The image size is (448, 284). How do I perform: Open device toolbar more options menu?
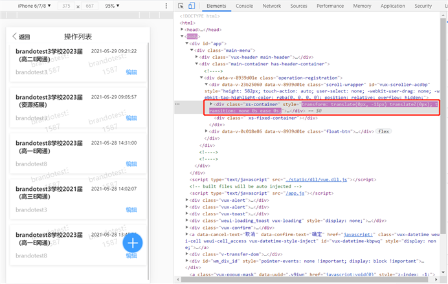pos(166,6)
